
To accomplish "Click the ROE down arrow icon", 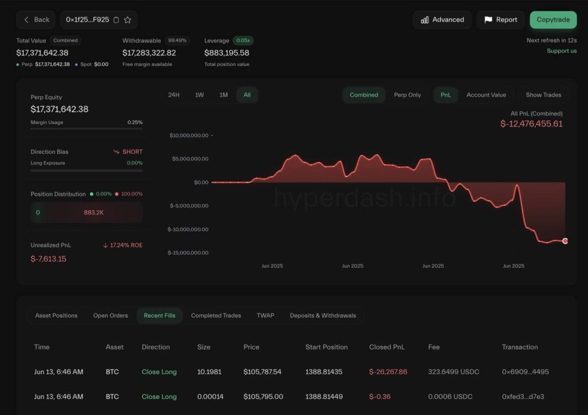I will [x=105, y=245].
